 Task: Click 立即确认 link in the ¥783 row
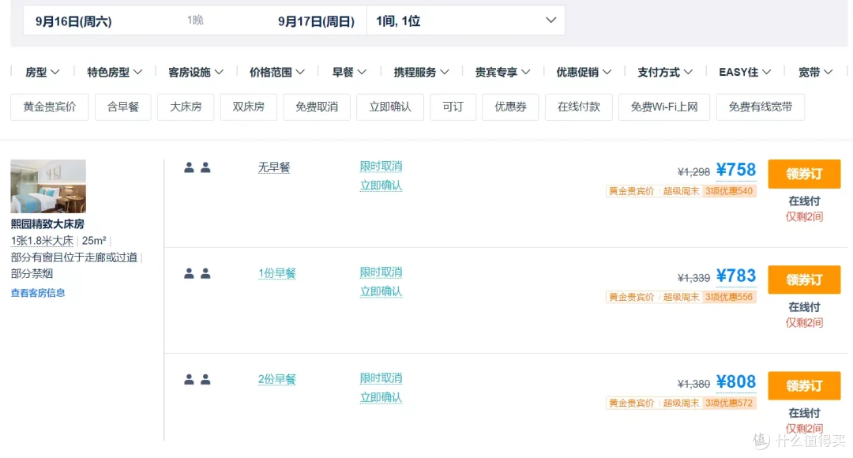tap(381, 291)
